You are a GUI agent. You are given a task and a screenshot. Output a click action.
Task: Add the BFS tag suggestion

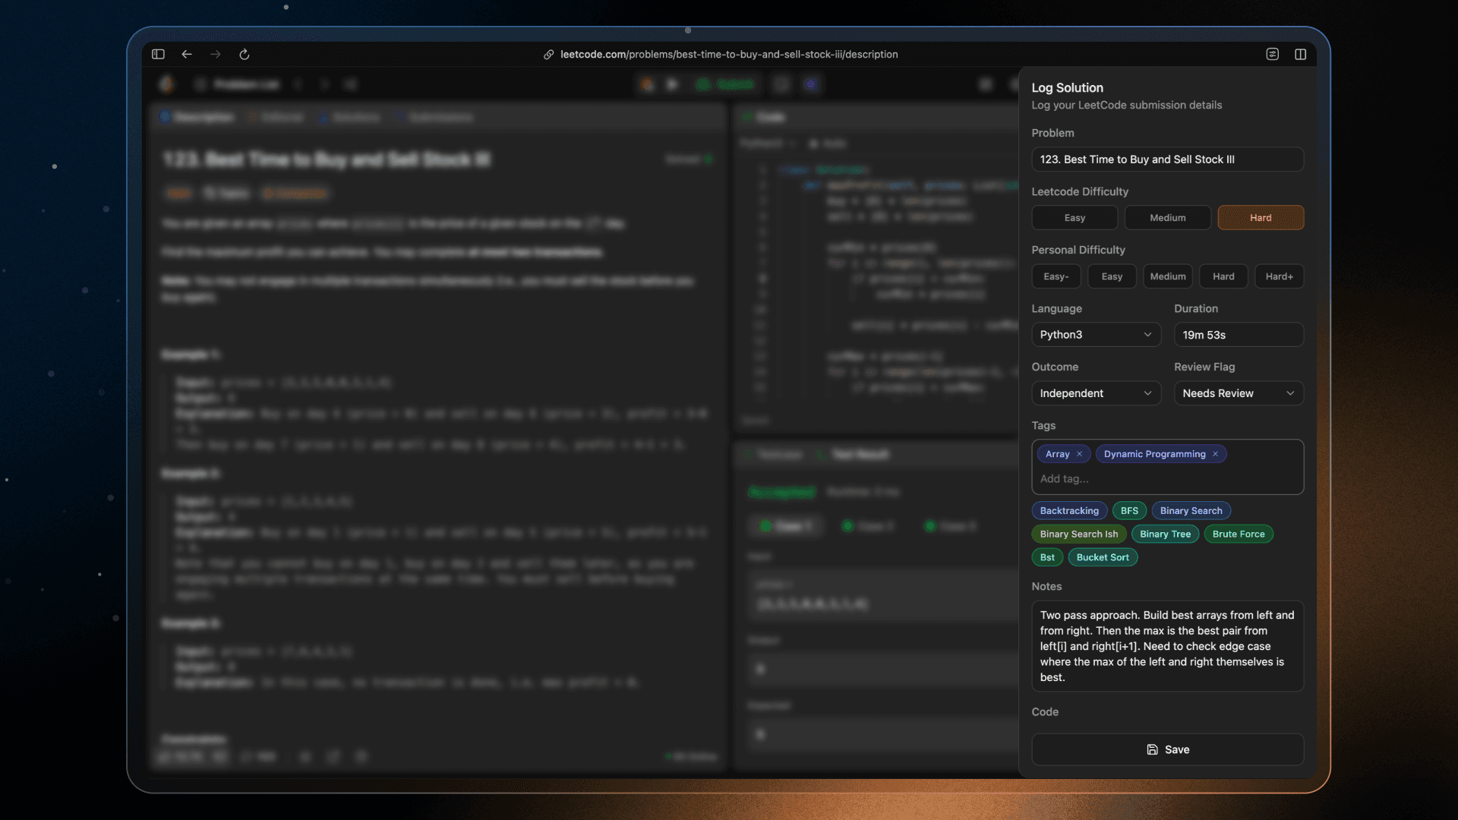pos(1129,511)
